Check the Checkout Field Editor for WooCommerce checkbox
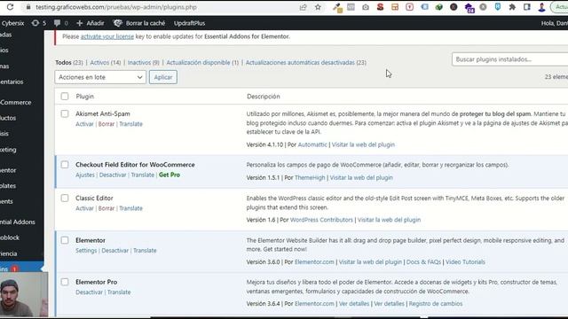The image size is (568, 319). (65, 165)
